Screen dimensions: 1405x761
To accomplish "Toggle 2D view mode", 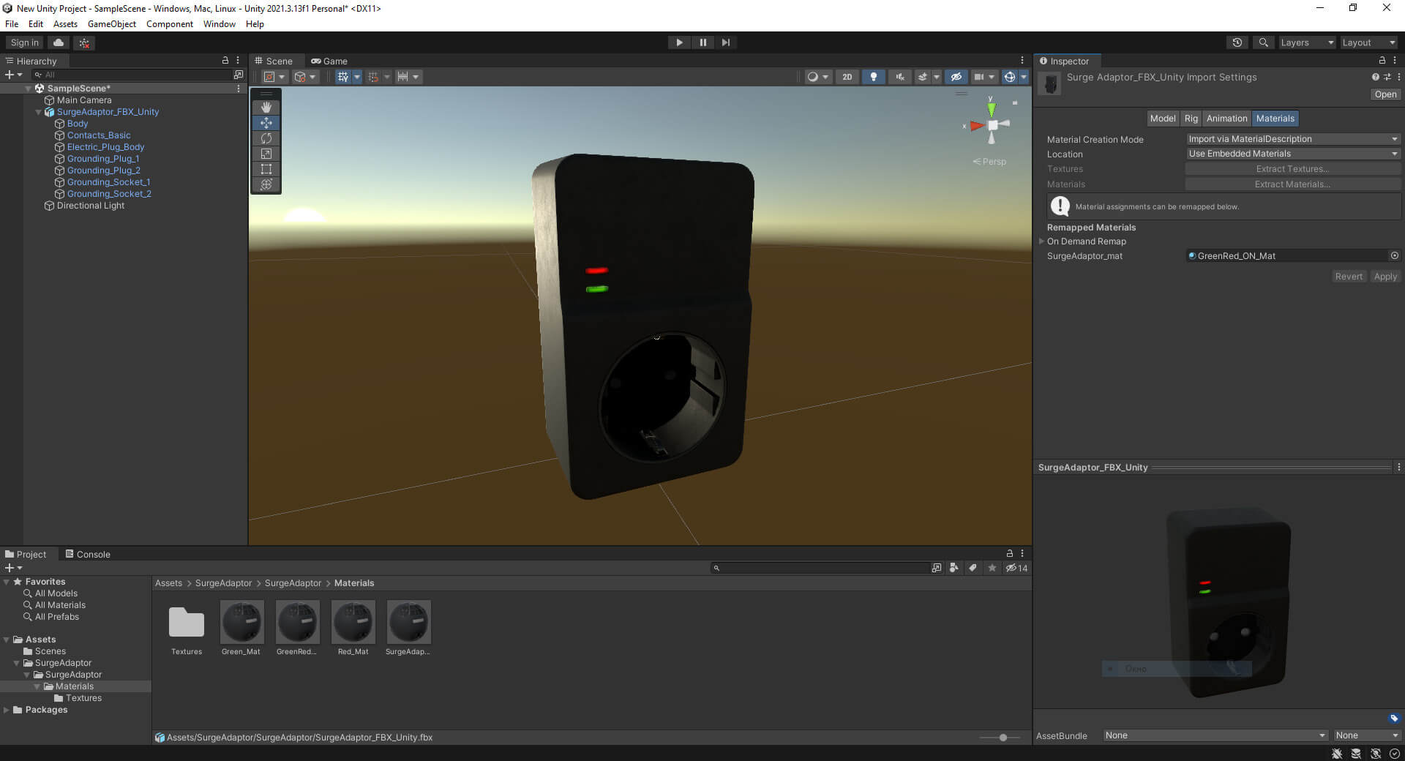I will (x=847, y=77).
